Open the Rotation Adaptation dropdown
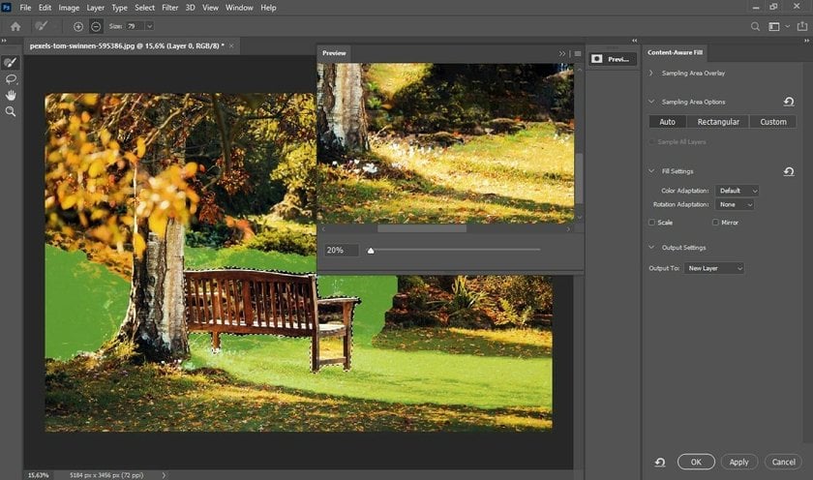This screenshot has width=813, height=480. 735,205
